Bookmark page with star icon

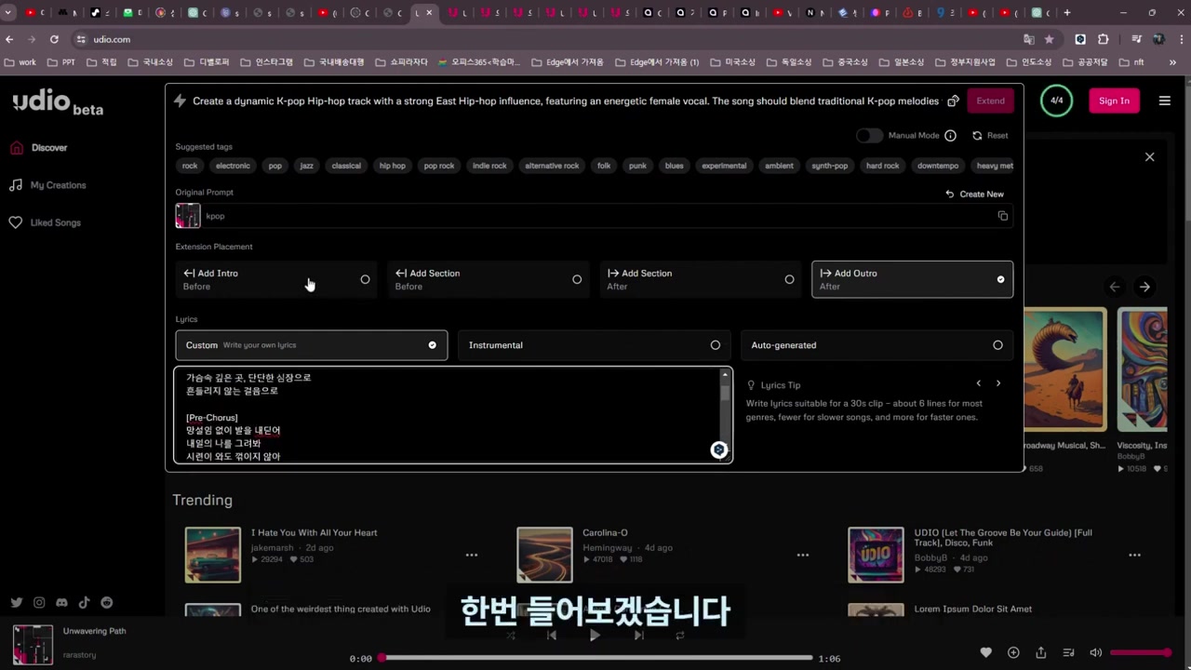(x=1050, y=39)
